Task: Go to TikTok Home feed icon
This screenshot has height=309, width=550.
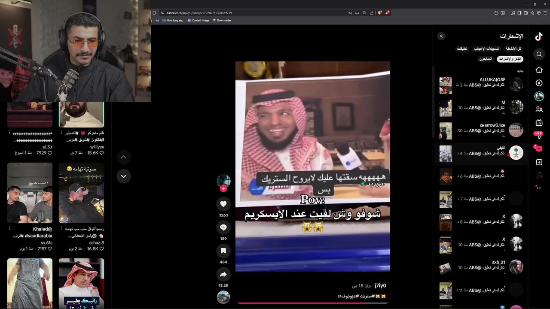Action: coord(539,70)
